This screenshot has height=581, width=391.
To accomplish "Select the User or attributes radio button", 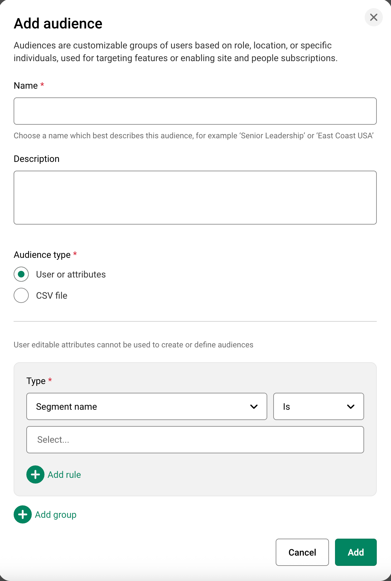I will click(21, 274).
